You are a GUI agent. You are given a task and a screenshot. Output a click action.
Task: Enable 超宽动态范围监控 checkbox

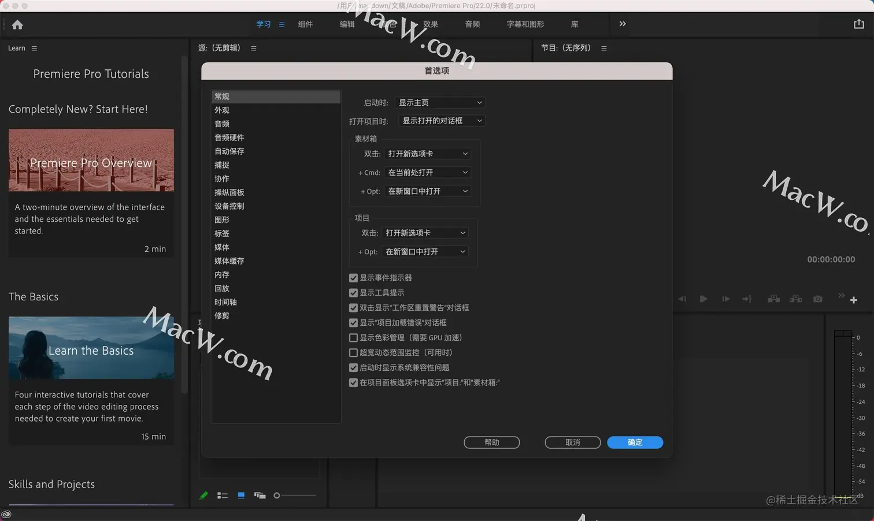point(353,352)
